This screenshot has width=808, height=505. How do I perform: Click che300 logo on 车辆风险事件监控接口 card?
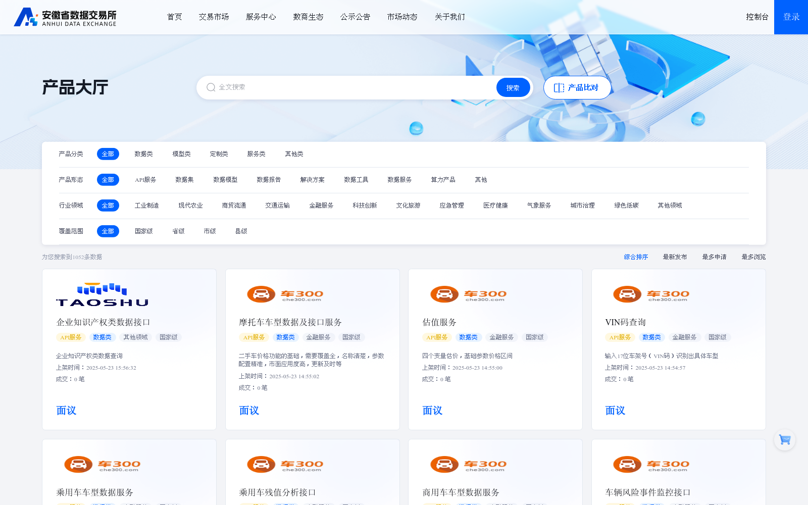point(651,464)
